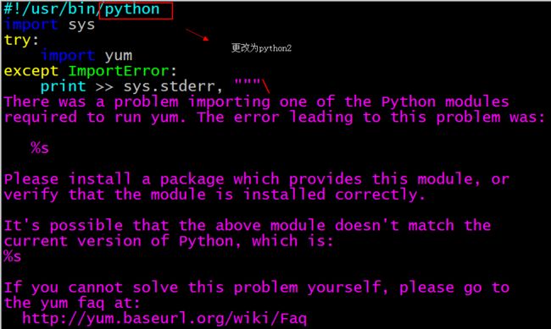Click the triple-quote string opener

pos(248,83)
